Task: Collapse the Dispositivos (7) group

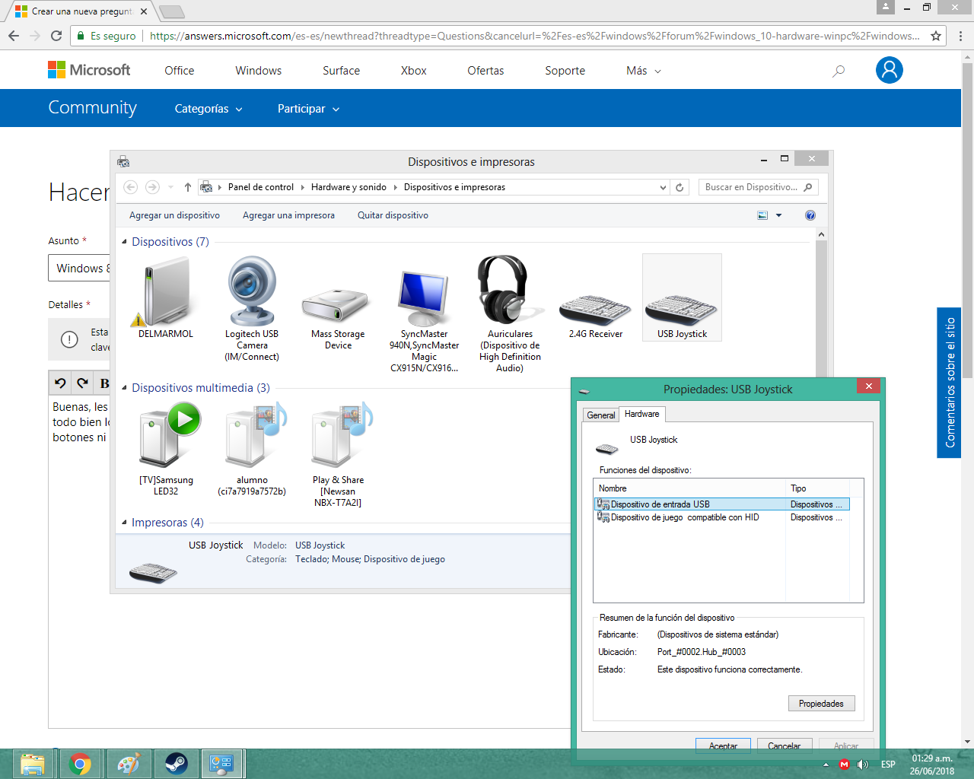Action: tap(125, 242)
